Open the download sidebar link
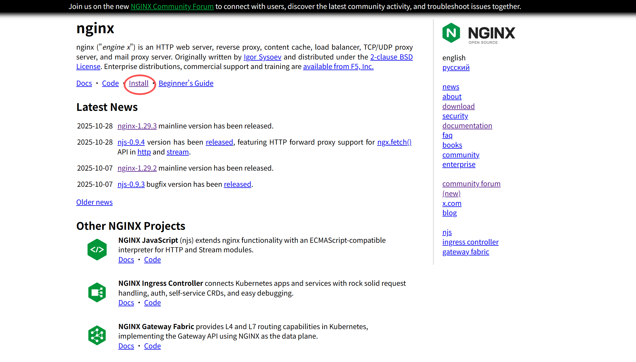 point(458,106)
